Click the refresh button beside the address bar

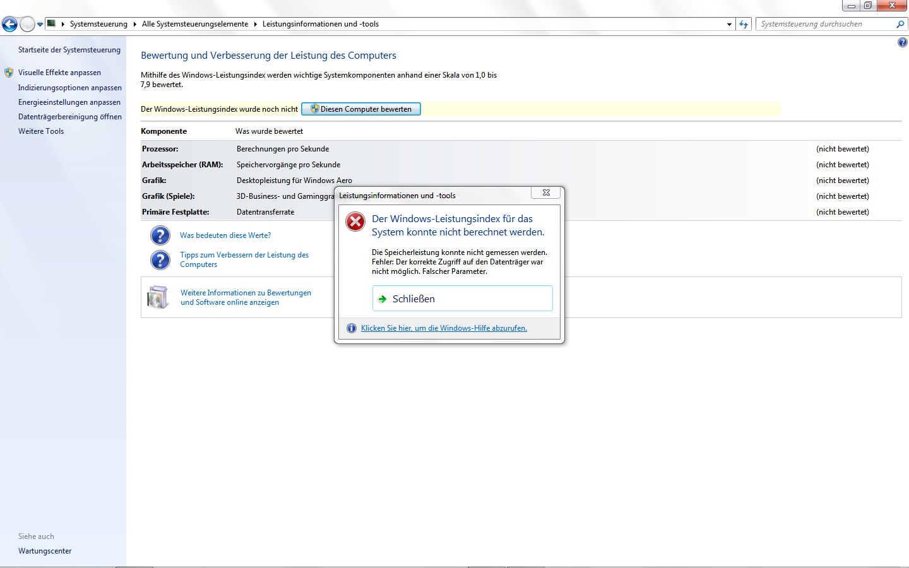(744, 24)
